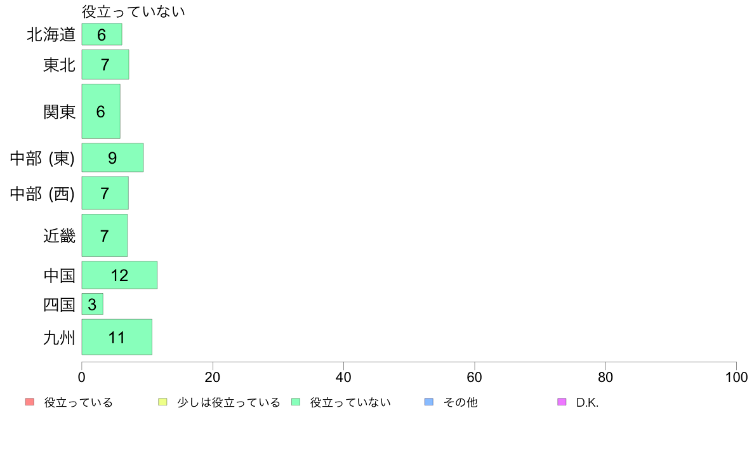Click the 役立っていない chart title
This screenshot has height=467, width=754.
tap(133, 11)
